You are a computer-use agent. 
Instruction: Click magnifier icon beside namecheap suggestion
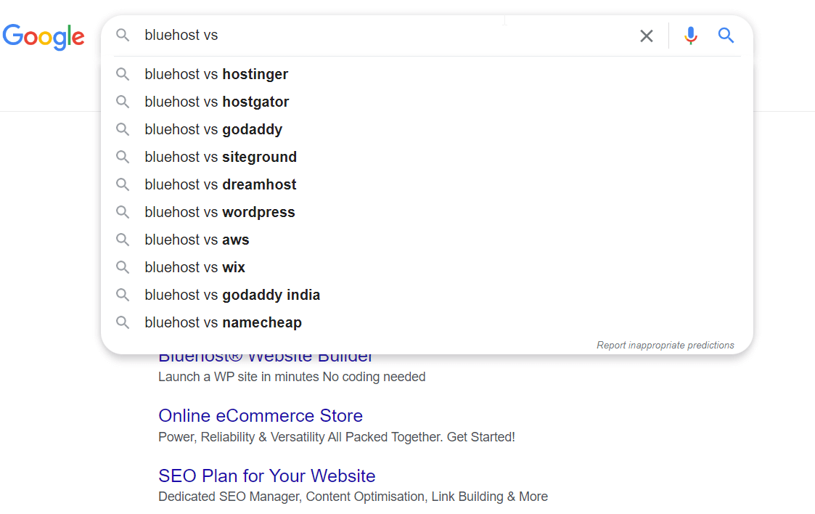(123, 322)
